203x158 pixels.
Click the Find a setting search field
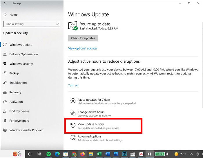click(32, 24)
